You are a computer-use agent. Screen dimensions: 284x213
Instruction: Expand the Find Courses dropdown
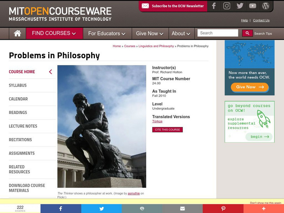coord(54,33)
